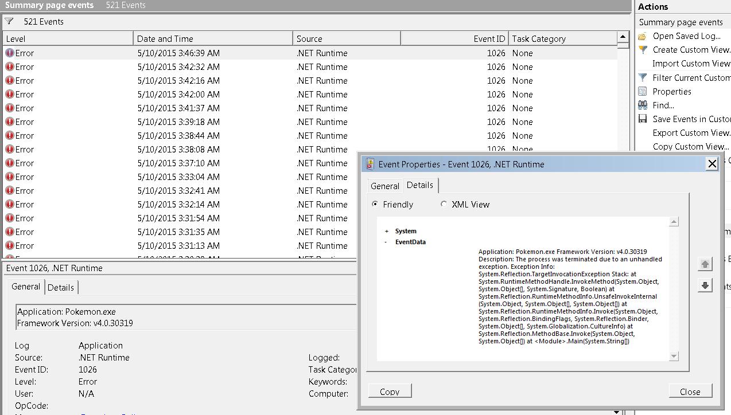Click Find in the Actions pane

pos(663,105)
